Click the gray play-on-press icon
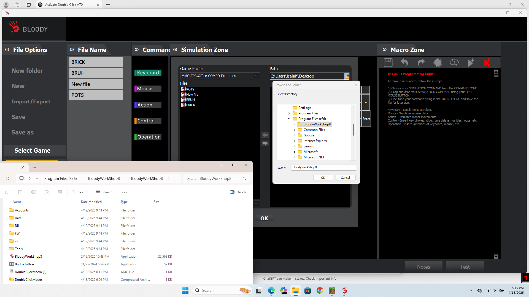The width and height of the screenshot is (529, 297). 471,63
